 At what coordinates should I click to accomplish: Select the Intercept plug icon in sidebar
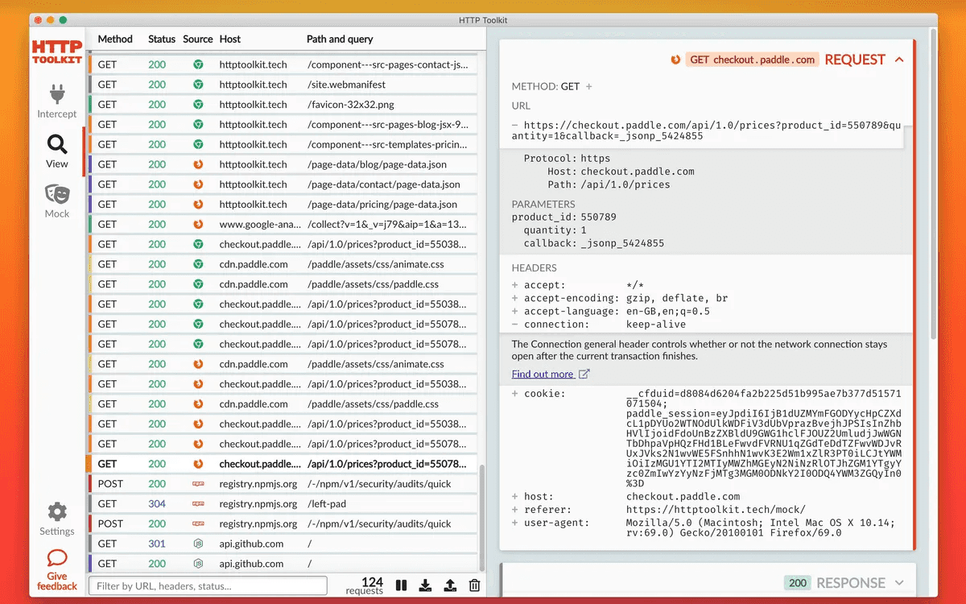(x=56, y=94)
